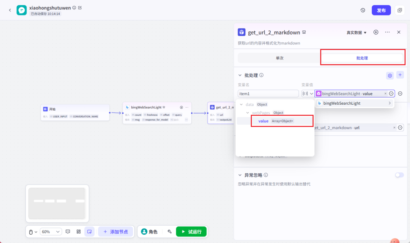The height and width of the screenshot is (243, 410).
Task: Click the 添加节点 button
Action: pos(115,232)
